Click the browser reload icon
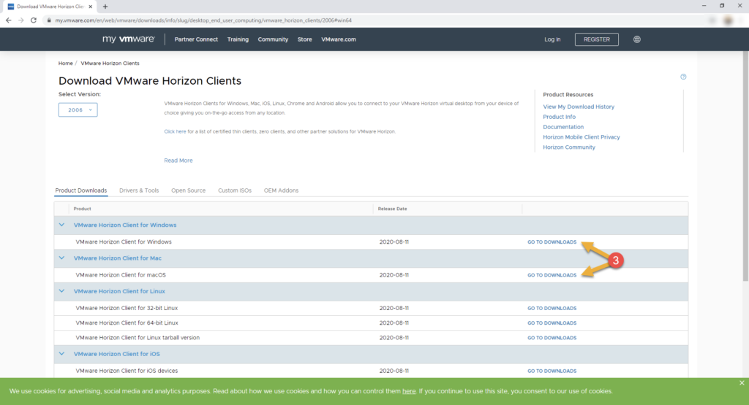Viewport: 749px width, 405px height. pos(32,20)
